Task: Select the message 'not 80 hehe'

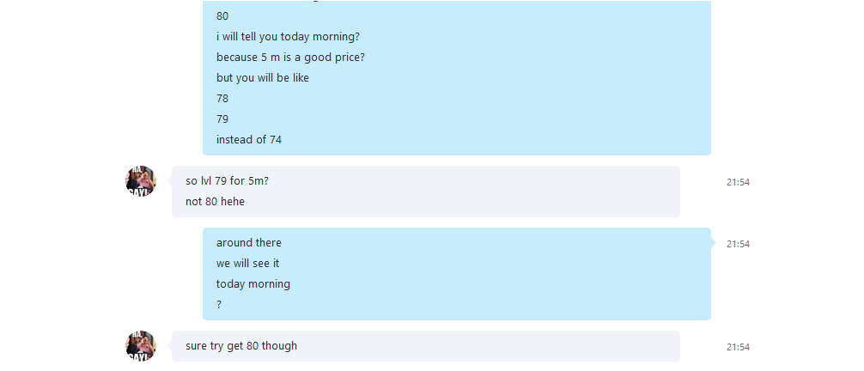Action: pos(215,202)
